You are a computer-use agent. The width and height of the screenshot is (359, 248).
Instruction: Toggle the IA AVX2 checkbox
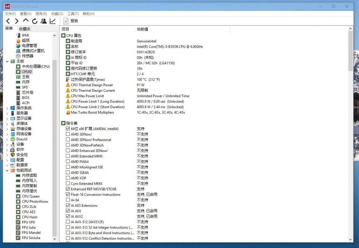tap(68, 216)
